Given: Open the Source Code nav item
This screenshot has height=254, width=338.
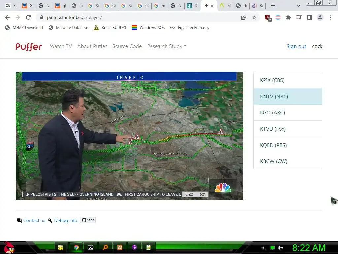Looking at the screenshot, I should [x=127, y=46].
